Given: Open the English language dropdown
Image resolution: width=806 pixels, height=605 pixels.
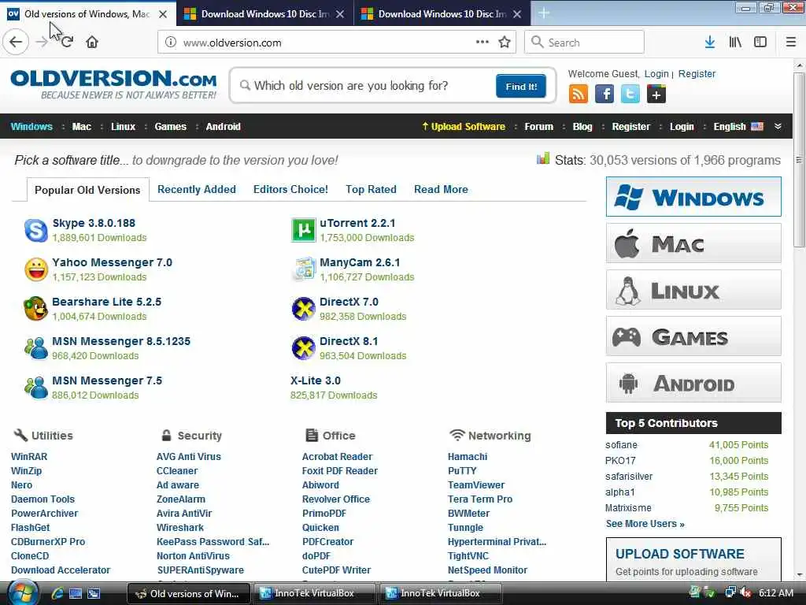Looking at the screenshot, I should tap(738, 127).
